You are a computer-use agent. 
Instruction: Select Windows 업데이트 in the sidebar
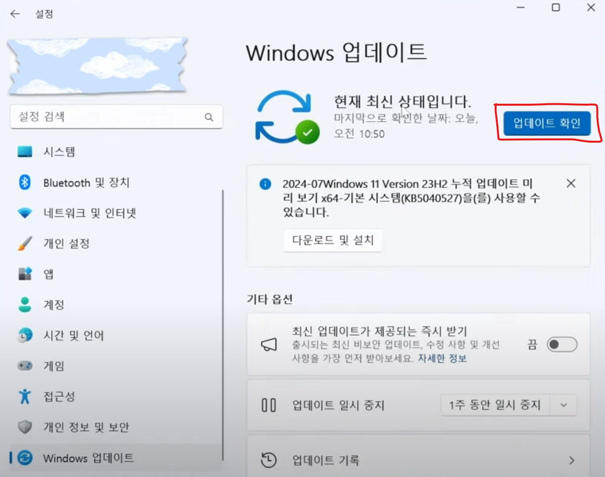(86, 458)
